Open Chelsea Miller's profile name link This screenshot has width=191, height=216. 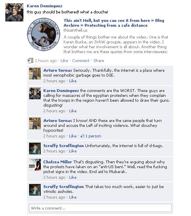(58, 162)
